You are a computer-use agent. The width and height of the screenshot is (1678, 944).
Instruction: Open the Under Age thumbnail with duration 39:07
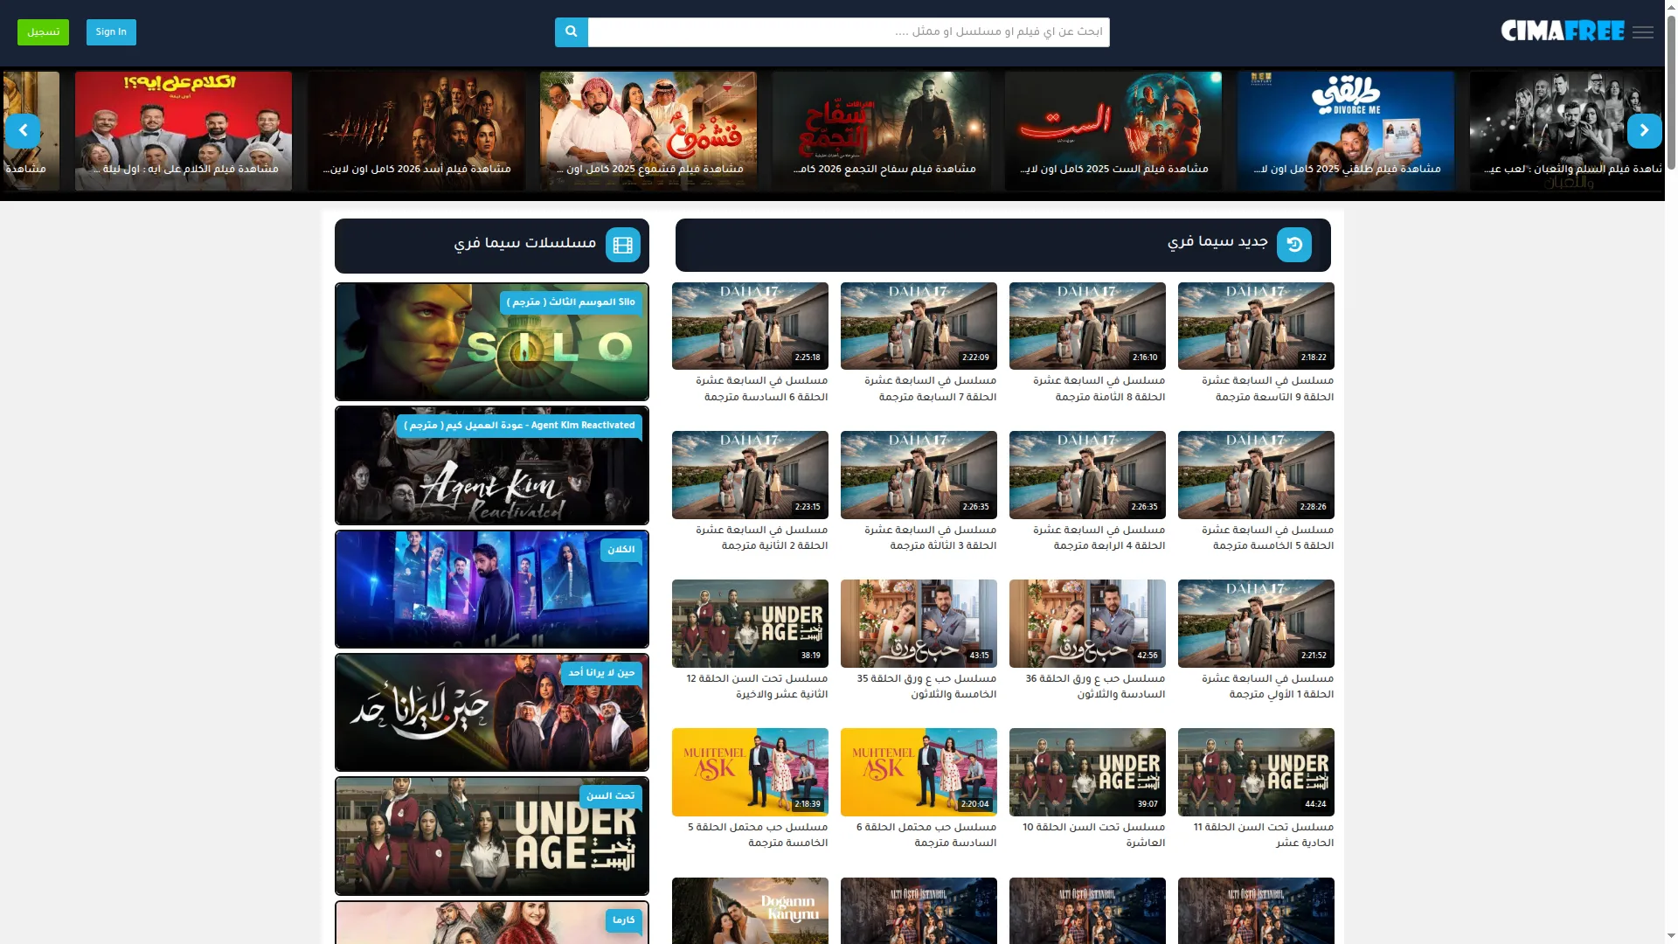(1087, 772)
